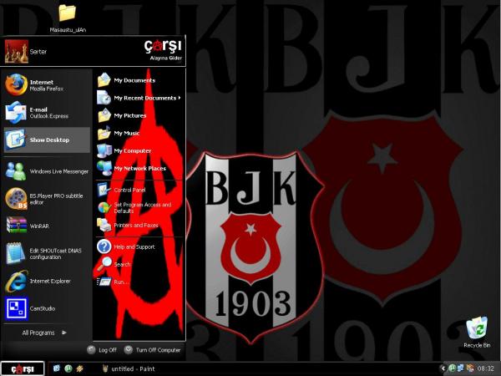Expand All Programs arrow

click(x=64, y=333)
